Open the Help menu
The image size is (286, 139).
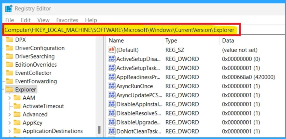[91, 20]
